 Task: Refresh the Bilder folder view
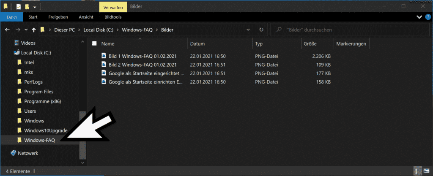pos(261,30)
